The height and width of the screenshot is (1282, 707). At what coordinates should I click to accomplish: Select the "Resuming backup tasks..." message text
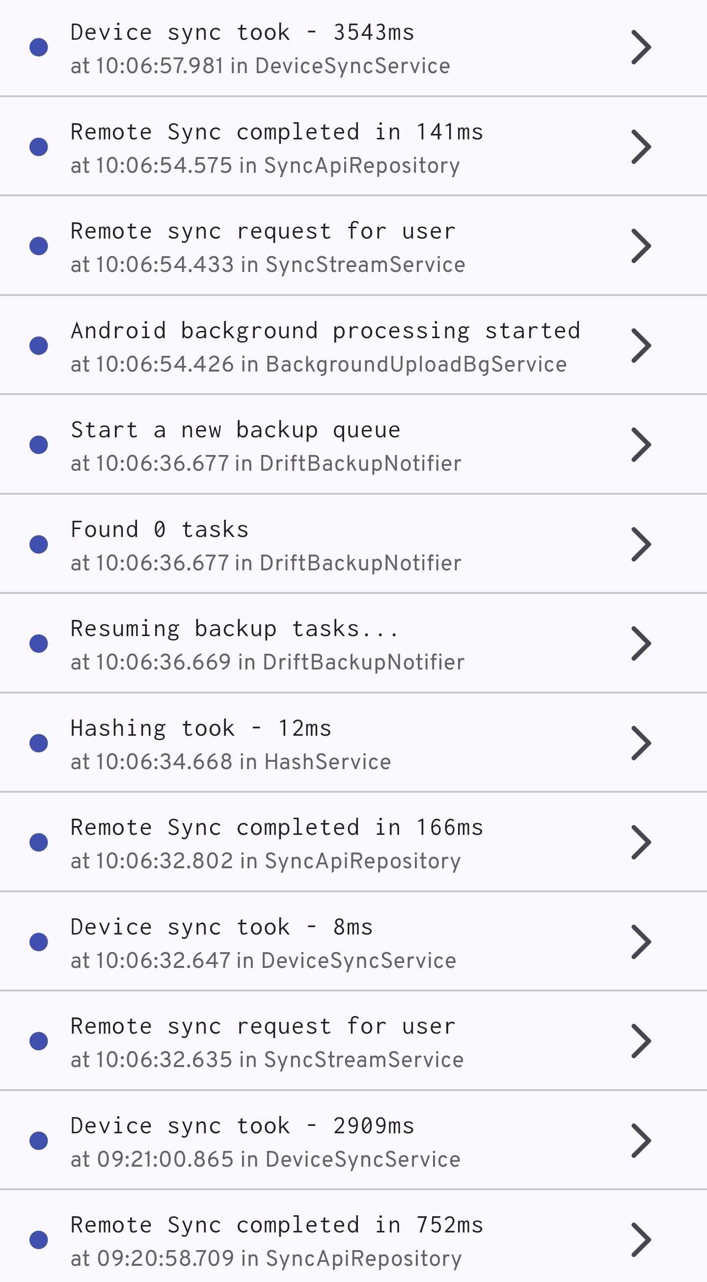(x=234, y=629)
